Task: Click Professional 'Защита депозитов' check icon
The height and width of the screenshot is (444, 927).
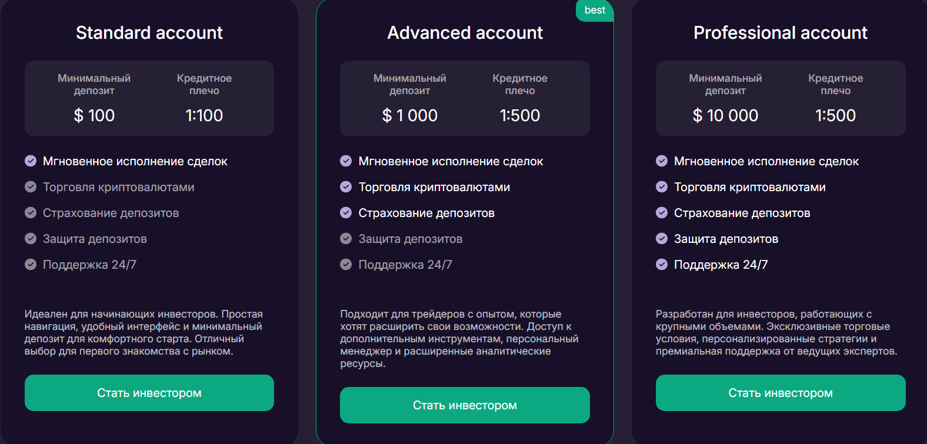Action: [x=662, y=239]
